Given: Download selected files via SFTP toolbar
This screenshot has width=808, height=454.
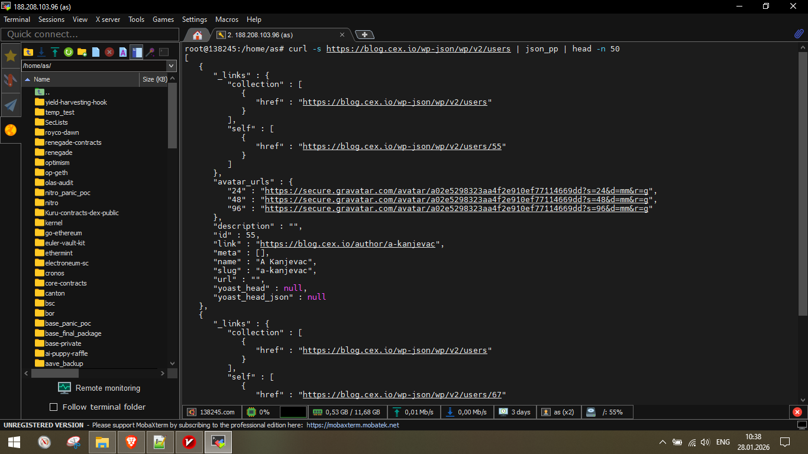Looking at the screenshot, I should click(41, 52).
